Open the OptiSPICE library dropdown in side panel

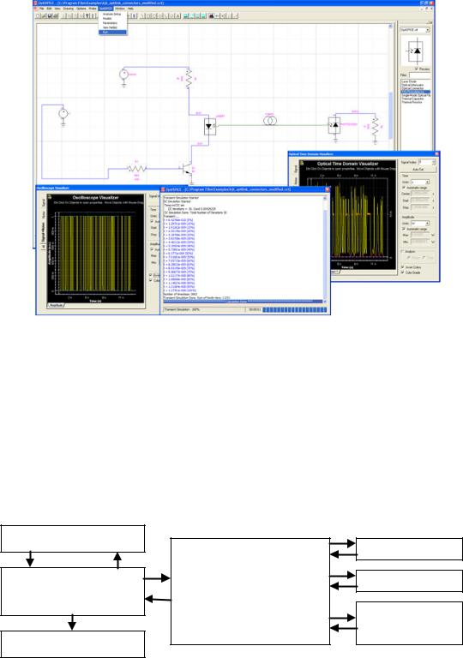pos(415,30)
